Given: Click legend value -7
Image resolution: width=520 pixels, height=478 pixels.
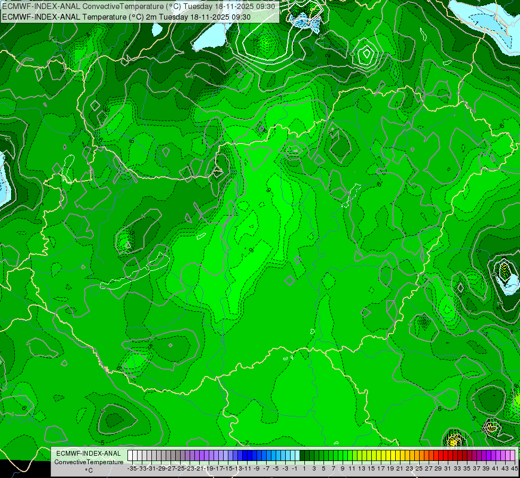Looking at the screenshot, I should (266, 468).
